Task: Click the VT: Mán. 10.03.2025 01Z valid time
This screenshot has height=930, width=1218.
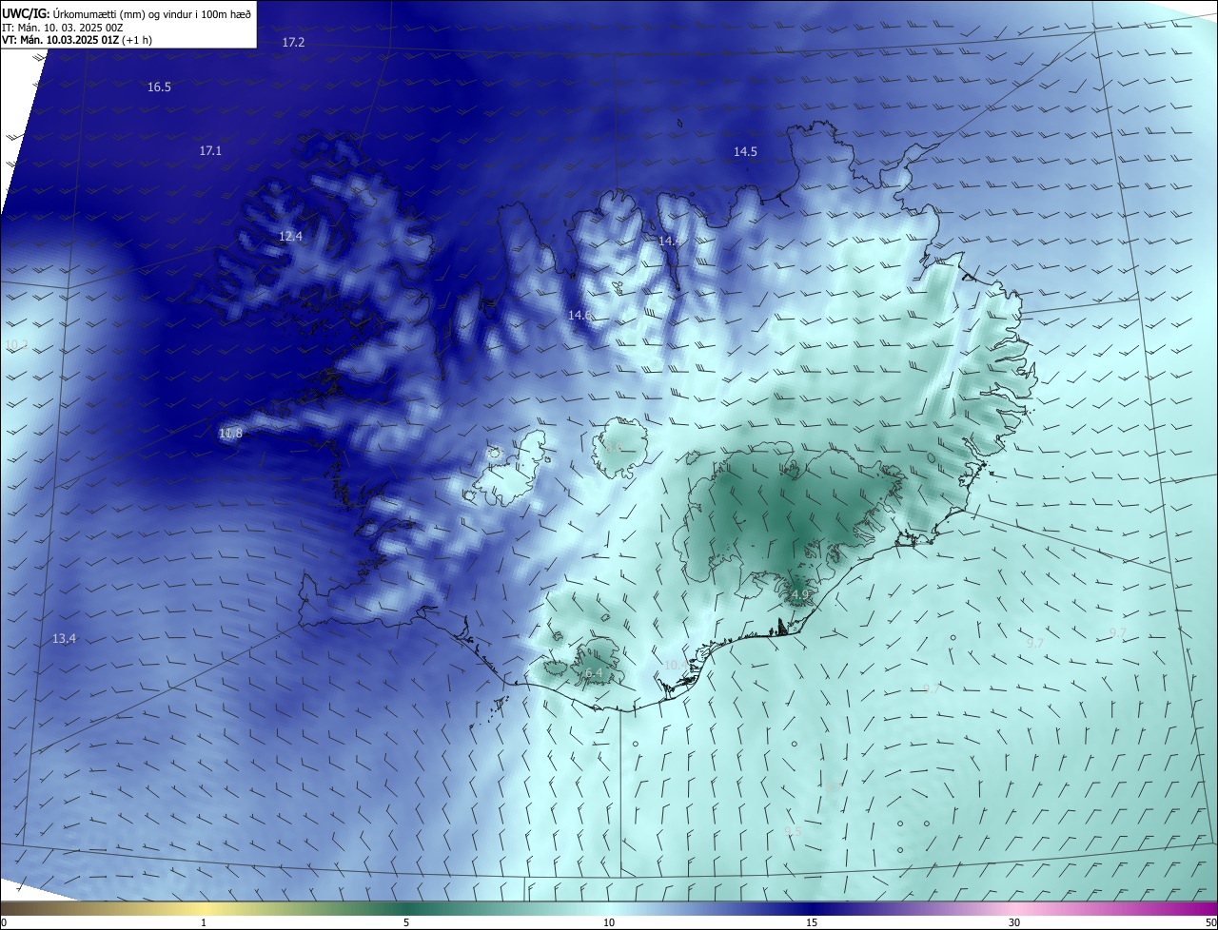Action: pyautogui.click(x=77, y=40)
